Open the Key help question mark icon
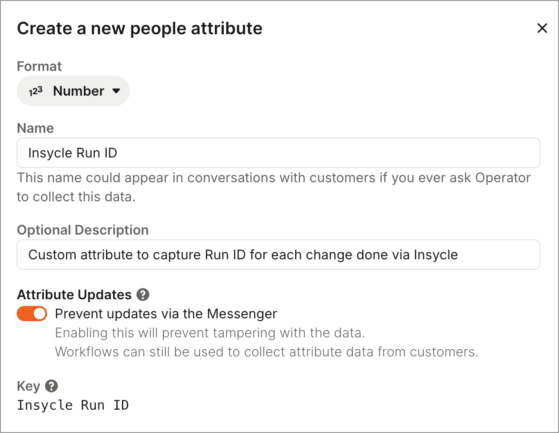 coord(51,386)
